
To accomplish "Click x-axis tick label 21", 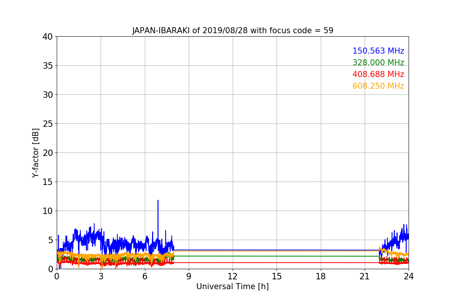I will pyautogui.click(x=365, y=276).
